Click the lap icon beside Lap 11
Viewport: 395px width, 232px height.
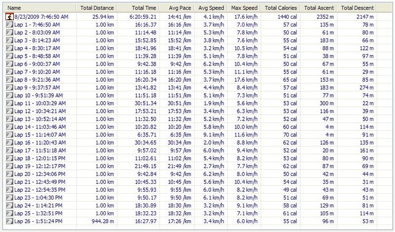9,103
